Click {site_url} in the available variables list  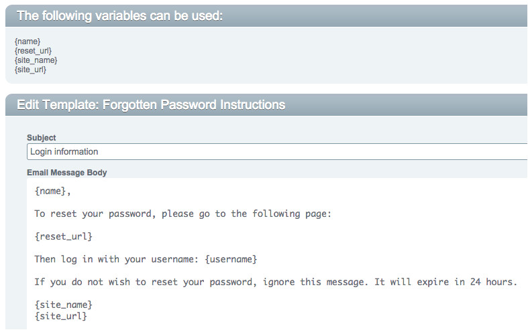coord(30,70)
